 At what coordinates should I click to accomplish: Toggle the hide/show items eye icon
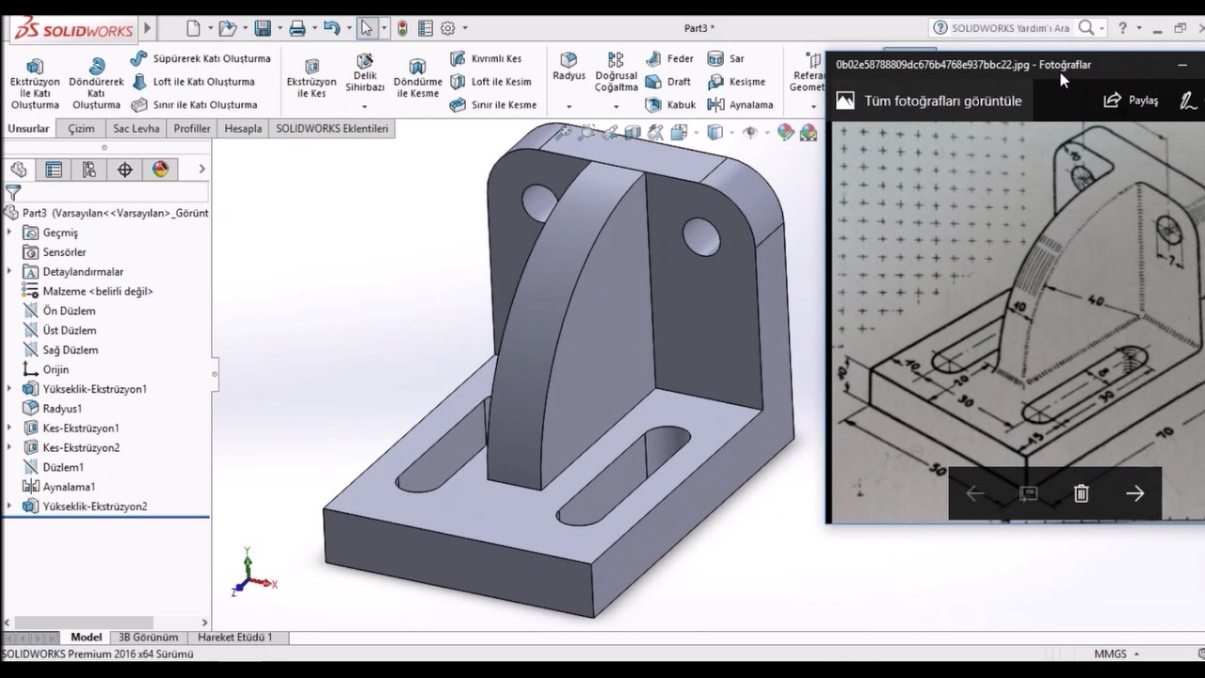coord(749,133)
